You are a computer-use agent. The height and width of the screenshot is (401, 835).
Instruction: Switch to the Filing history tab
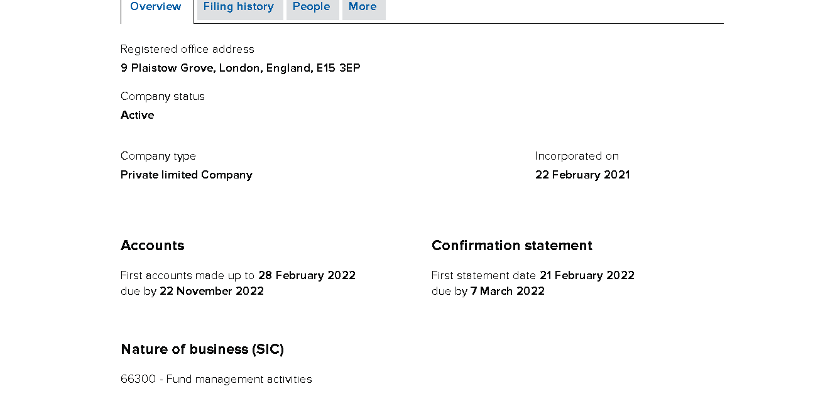pyautogui.click(x=239, y=7)
